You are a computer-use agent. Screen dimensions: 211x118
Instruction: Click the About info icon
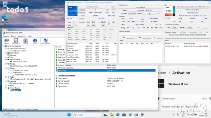[35, 41]
